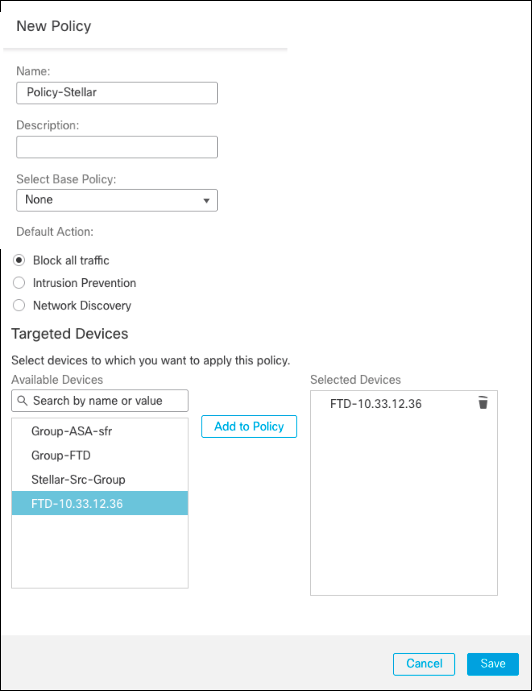Click the magnifier icon in device search
This screenshot has width=532, height=691.
(x=22, y=401)
